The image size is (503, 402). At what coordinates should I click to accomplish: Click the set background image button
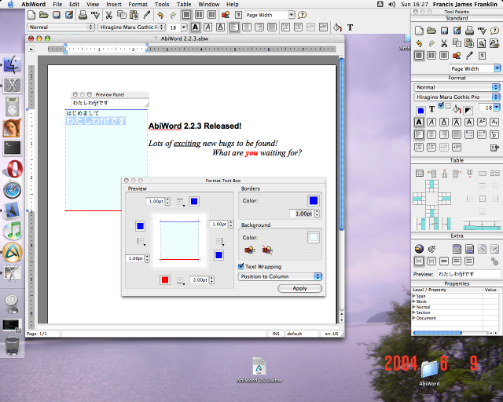click(x=250, y=250)
